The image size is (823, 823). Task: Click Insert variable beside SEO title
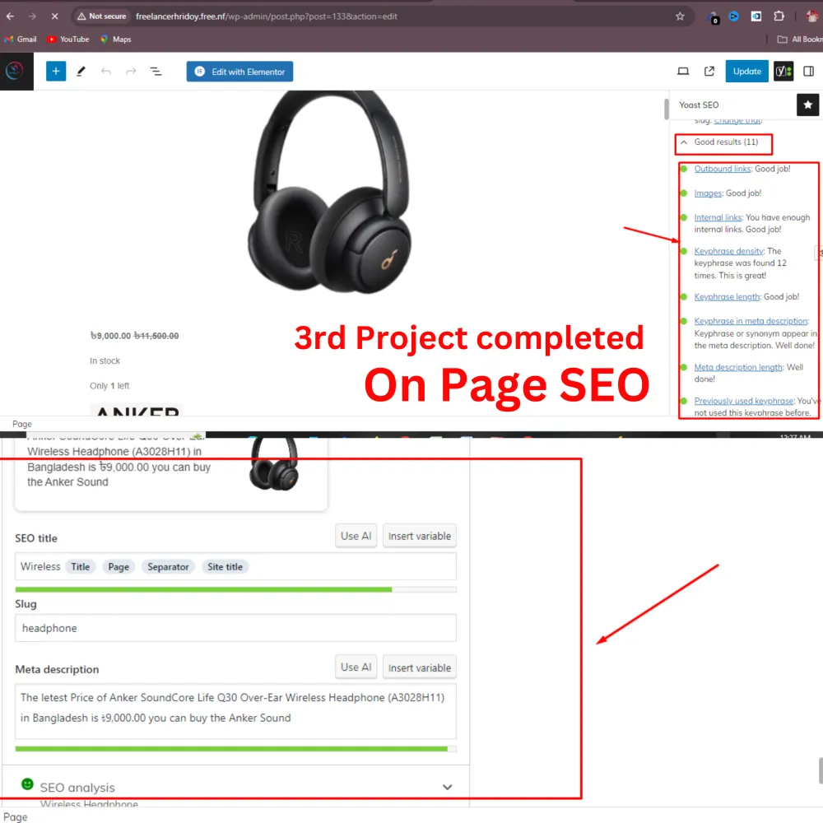tap(420, 536)
